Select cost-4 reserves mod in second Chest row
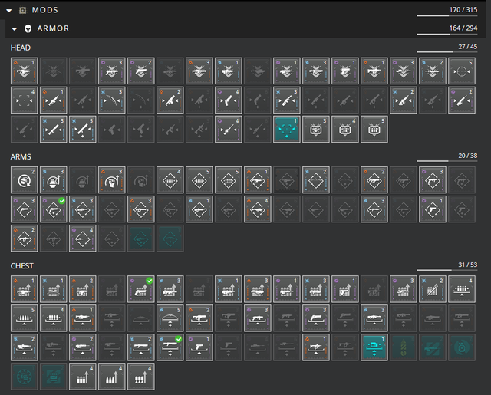The height and width of the screenshot is (395, 491). click(53, 318)
